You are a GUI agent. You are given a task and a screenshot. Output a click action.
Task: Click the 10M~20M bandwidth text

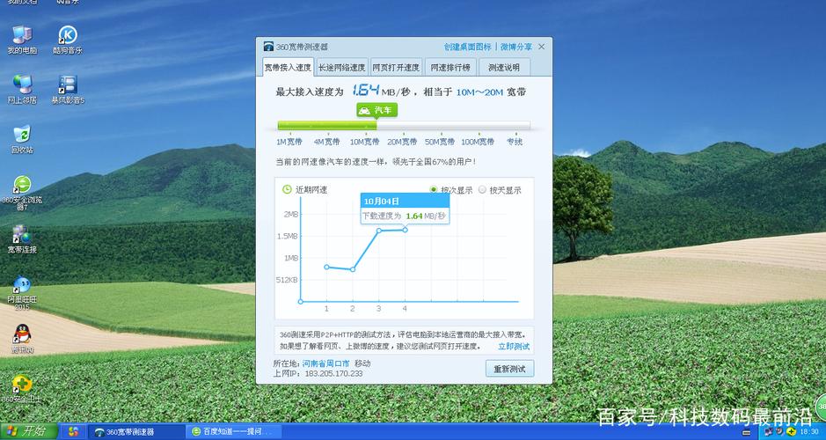pyautogui.click(x=479, y=92)
